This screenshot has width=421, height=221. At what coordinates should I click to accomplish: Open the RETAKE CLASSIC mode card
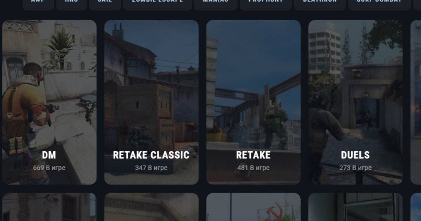coord(151,102)
